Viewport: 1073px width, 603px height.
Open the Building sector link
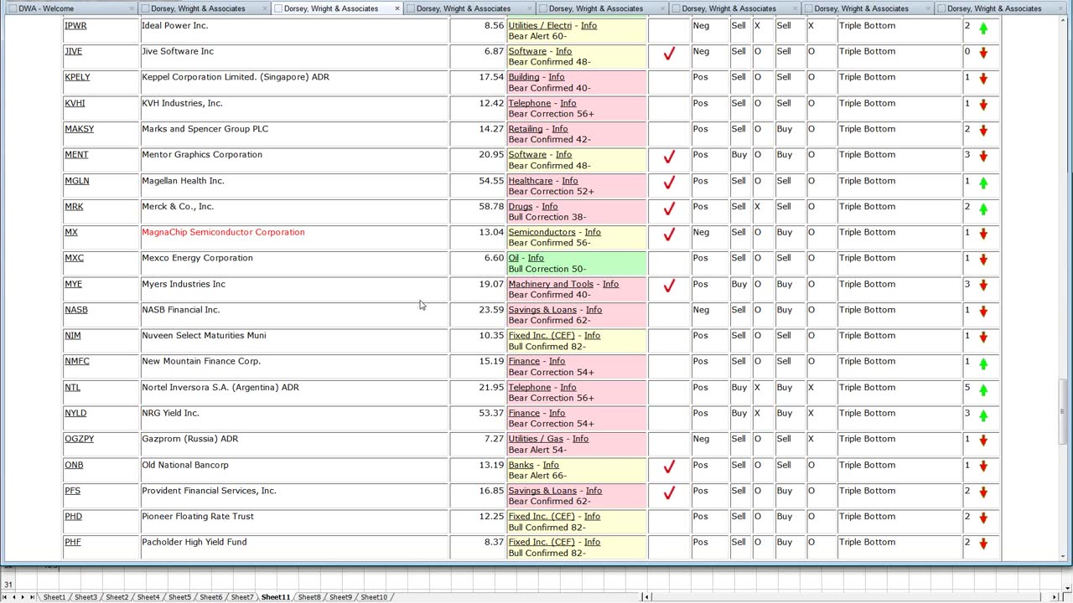click(x=524, y=77)
